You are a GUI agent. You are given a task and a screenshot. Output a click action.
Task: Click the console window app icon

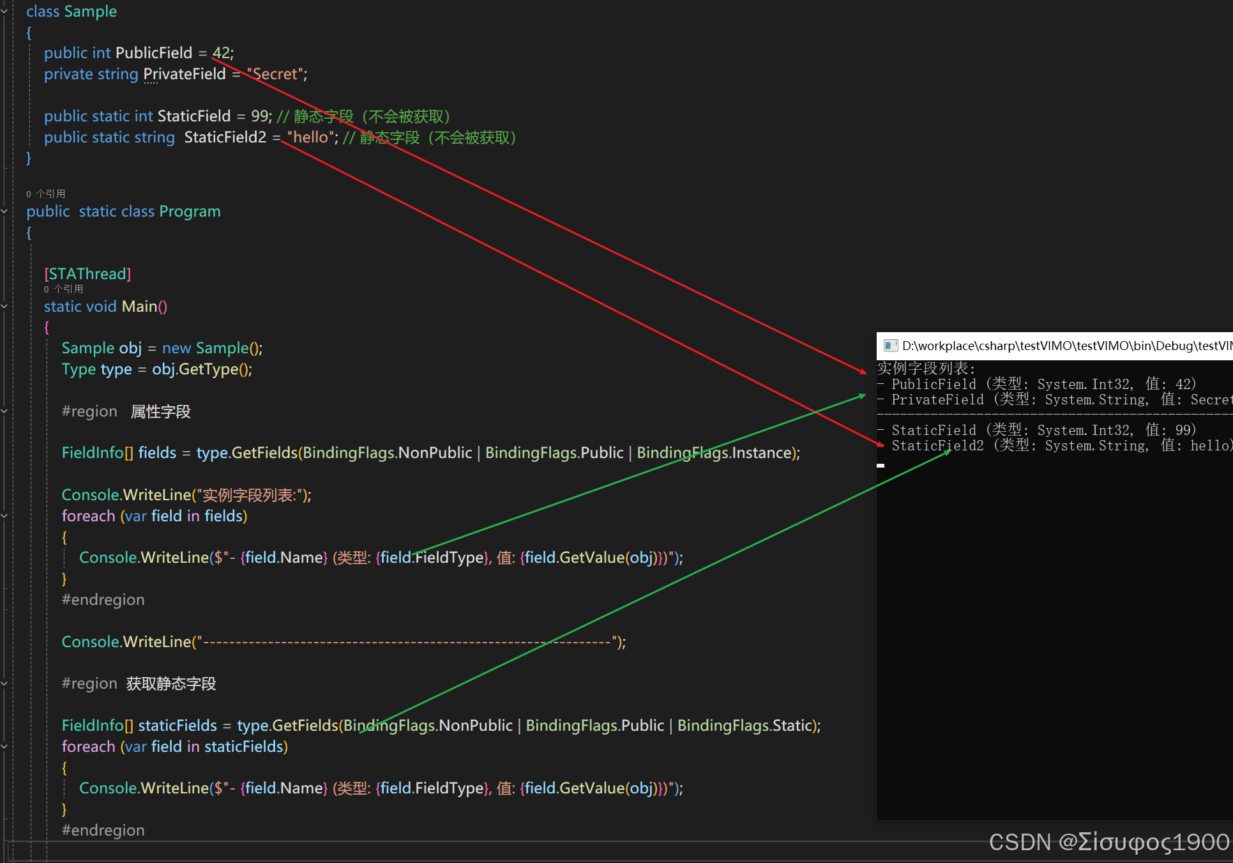point(890,346)
